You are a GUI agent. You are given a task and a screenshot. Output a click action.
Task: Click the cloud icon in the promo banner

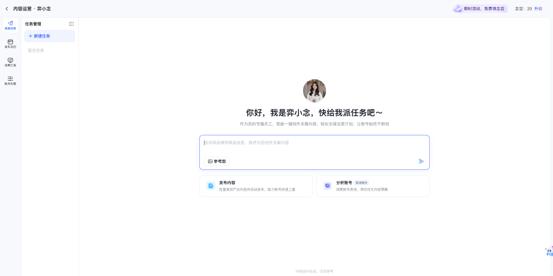click(458, 9)
